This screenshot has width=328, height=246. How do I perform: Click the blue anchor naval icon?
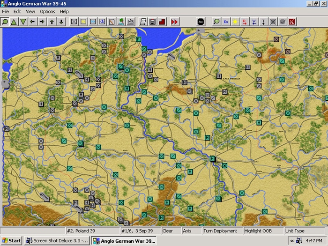point(102,22)
